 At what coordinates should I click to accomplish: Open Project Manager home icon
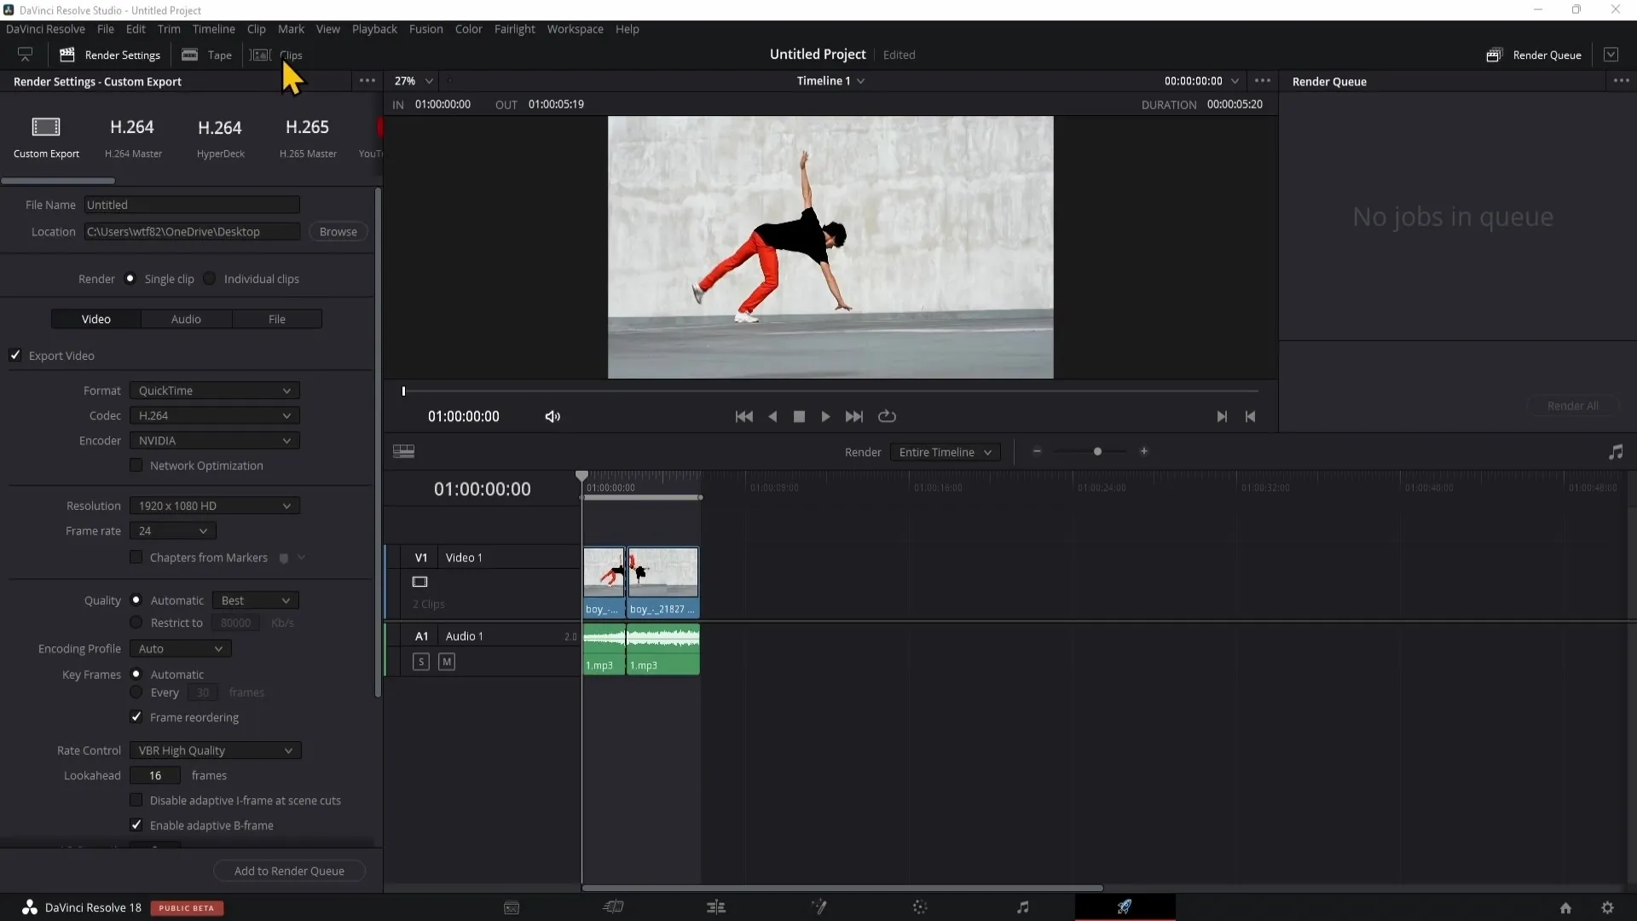pyautogui.click(x=1565, y=908)
